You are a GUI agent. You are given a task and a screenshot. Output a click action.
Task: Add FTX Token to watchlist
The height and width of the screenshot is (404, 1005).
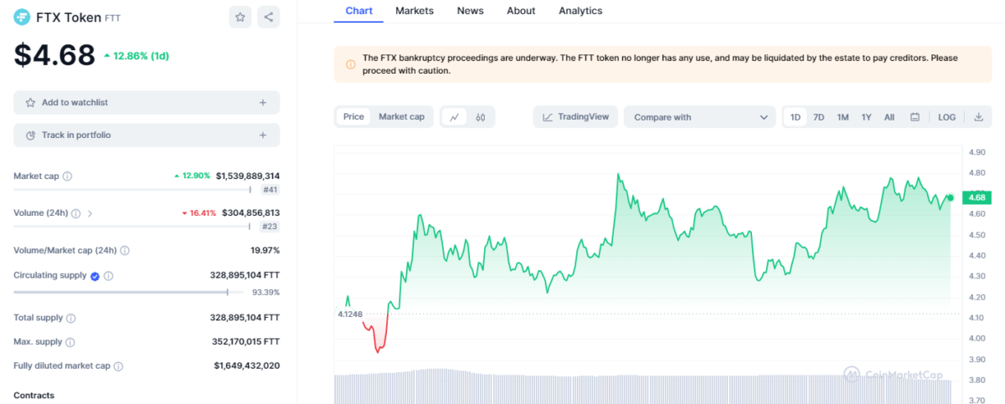pyautogui.click(x=147, y=102)
